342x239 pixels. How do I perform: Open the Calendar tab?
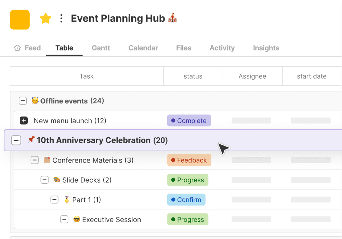pos(143,48)
